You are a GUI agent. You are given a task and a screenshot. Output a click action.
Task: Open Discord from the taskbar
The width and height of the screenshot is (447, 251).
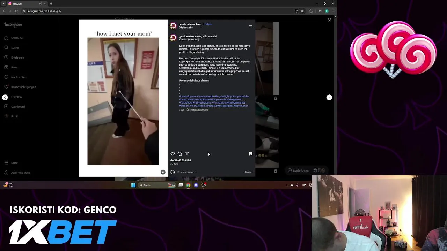tap(196, 185)
